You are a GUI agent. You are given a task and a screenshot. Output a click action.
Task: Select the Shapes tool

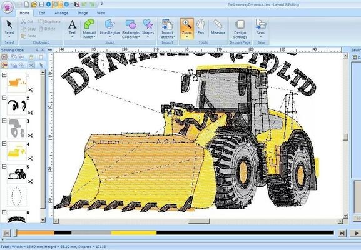point(148,29)
